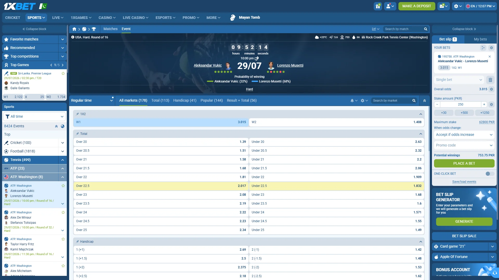Go to home icon in breadcrumb

point(74,29)
